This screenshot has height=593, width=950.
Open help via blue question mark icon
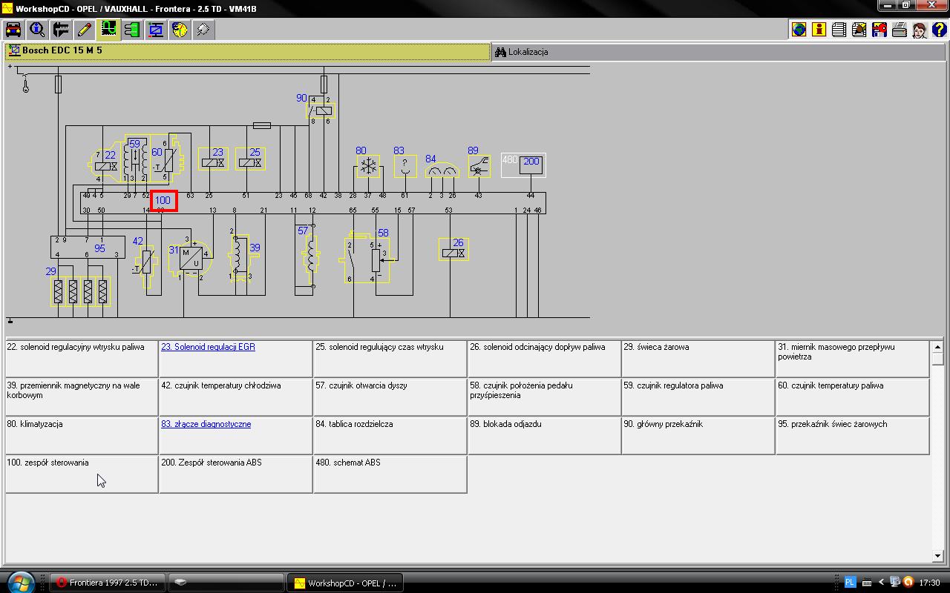(940, 30)
